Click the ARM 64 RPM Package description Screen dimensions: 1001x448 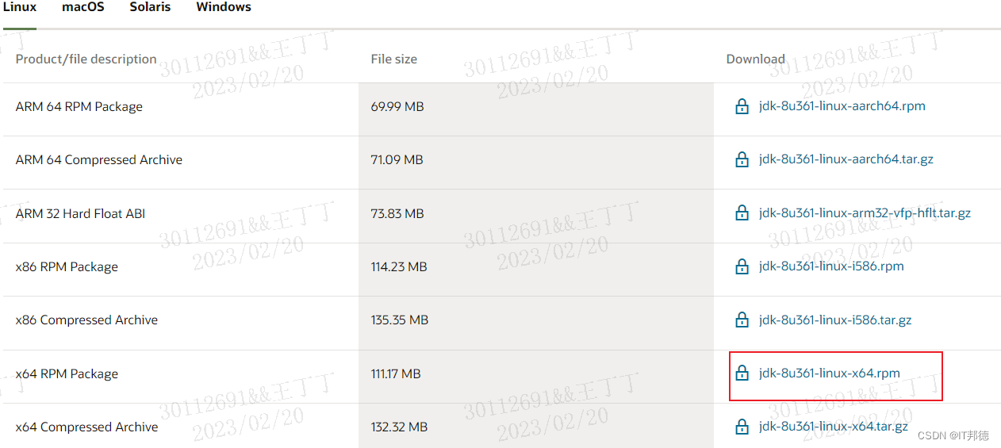tap(79, 107)
